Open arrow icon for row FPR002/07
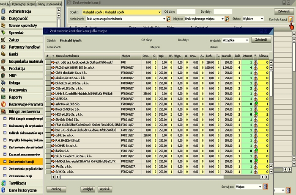Viewport: 296px width, 195px height. (53, 72)
